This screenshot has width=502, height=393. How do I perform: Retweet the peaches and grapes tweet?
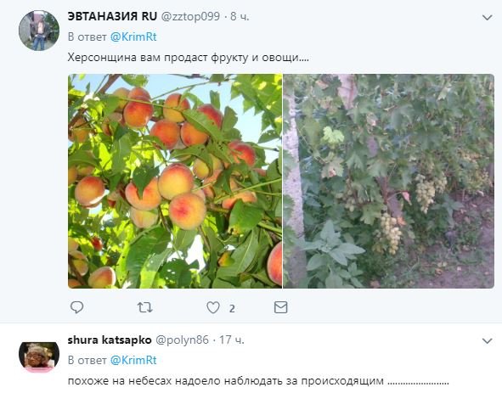(144, 307)
